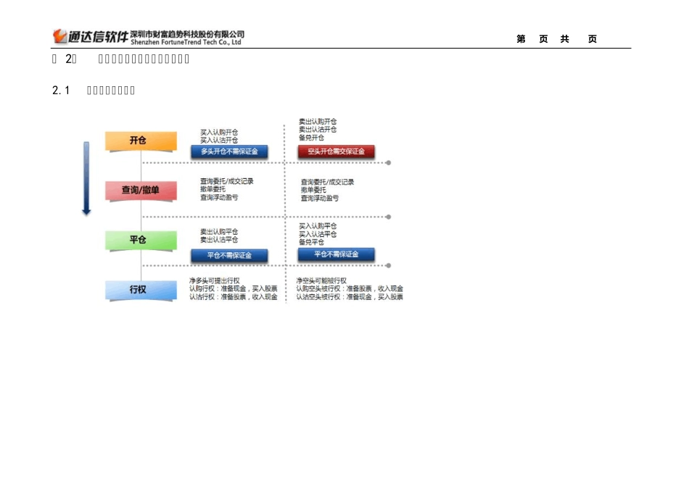The image size is (689, 487).
Task: Click 认沽空头被行权：准备现金，买入股票 line
Action: [350, 297]
